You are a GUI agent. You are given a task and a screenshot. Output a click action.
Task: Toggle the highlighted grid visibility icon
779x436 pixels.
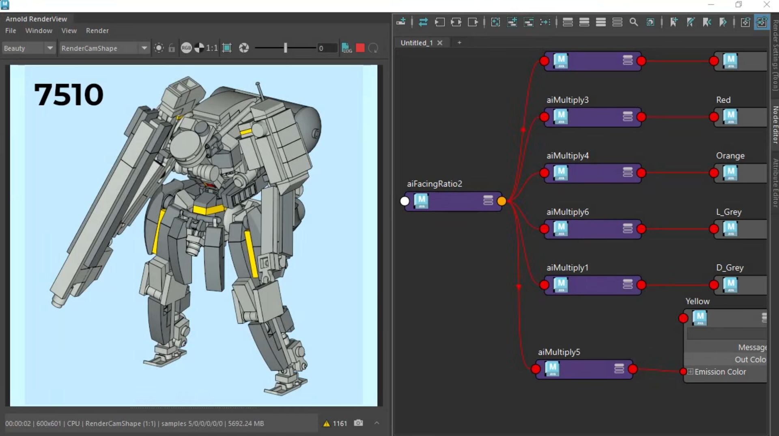tap(762, 22)
